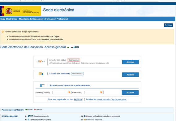Click the certificate card icon
Screen dimensions: 176x121
(41, 74)
